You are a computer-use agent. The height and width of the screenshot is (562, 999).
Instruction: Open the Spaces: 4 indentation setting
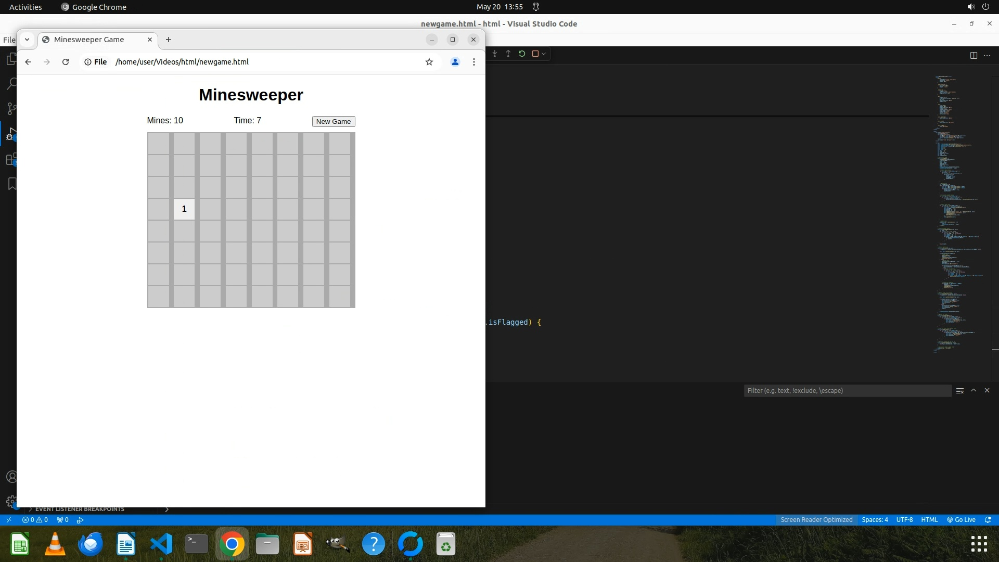tap(875, 520)
